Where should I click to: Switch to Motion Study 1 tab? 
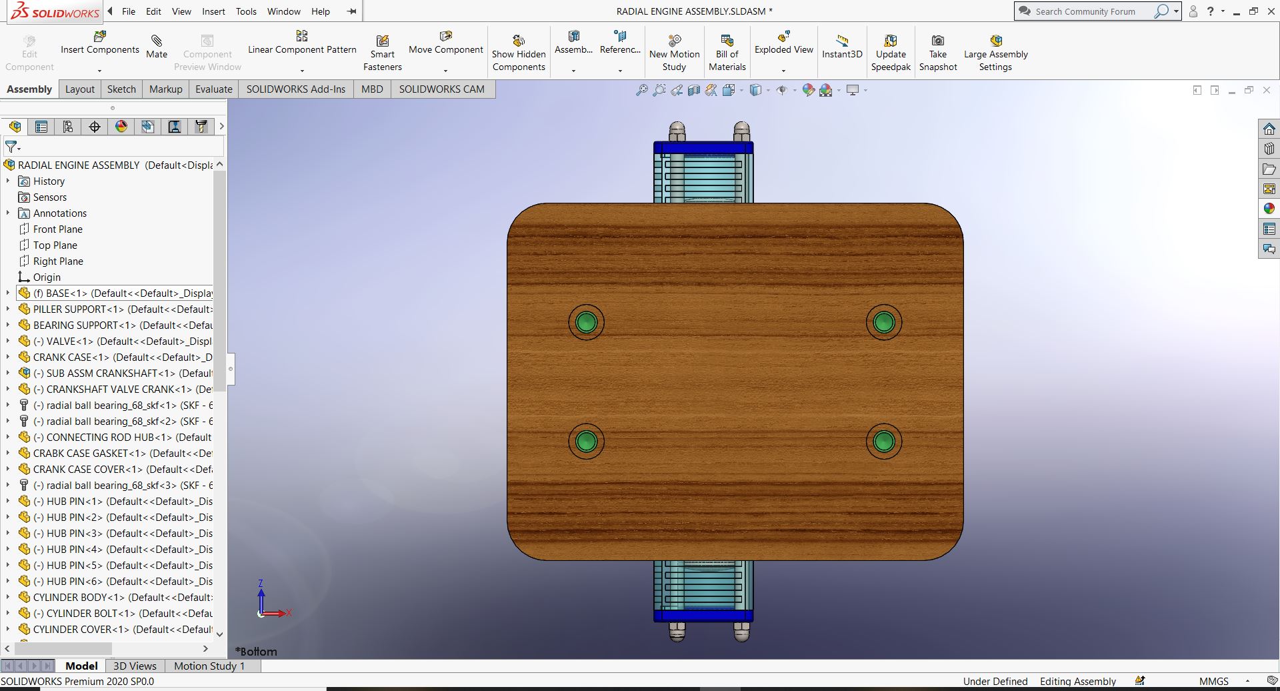click(209, 666)
